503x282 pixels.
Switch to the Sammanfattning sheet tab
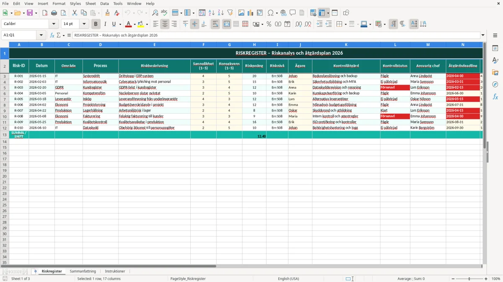click(83, 271)
